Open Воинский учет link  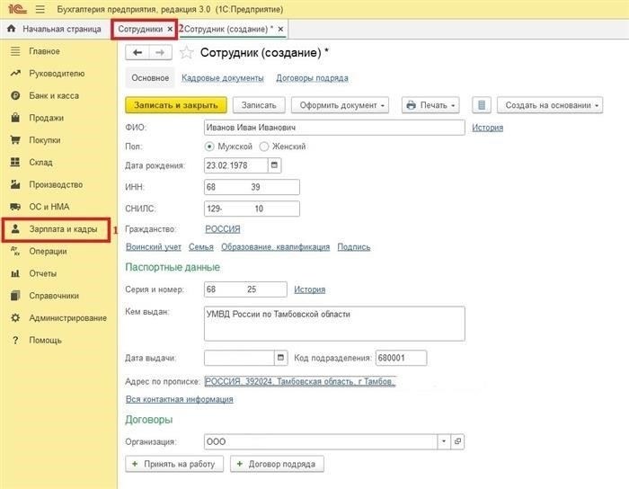point(154,246)
